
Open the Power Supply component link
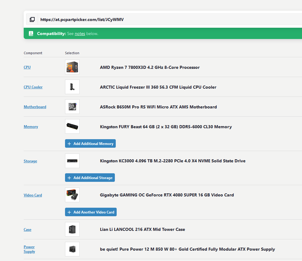[x=29, y=249]
